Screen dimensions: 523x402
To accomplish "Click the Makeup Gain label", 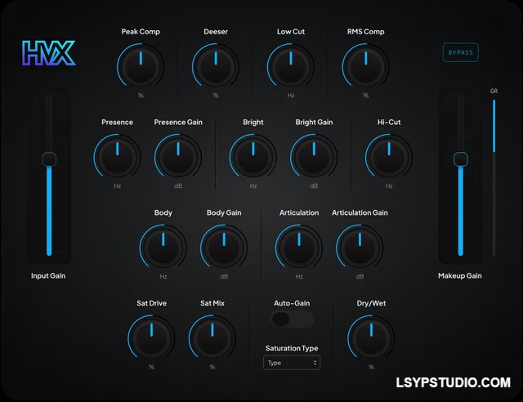I will (x=459, y=276).
